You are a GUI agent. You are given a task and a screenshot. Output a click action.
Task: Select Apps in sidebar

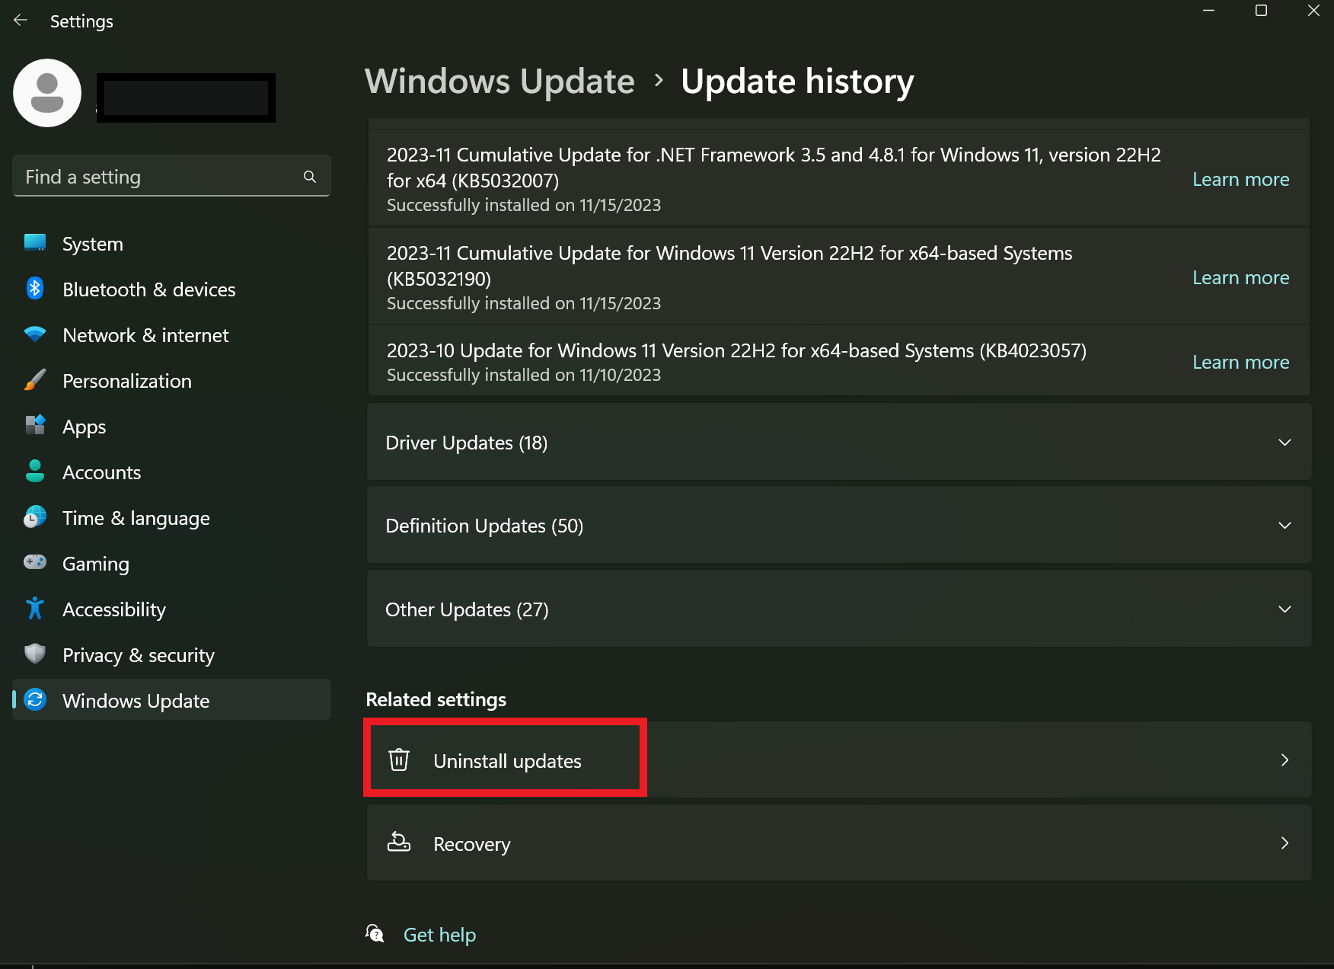pos(84,427)
